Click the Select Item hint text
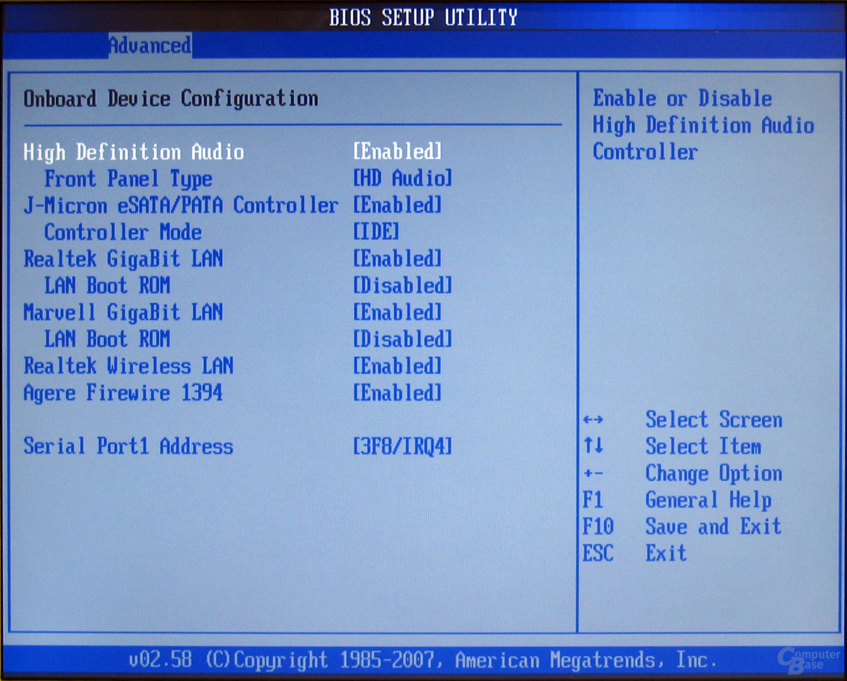Viewport: 847px width, 681px height. 703,446
